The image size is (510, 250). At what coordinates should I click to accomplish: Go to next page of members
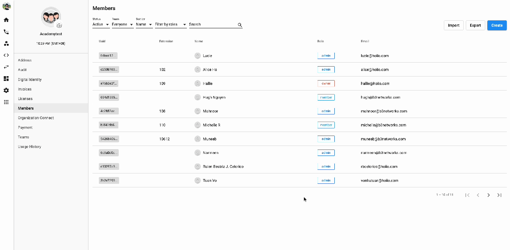click(x=488, y=195)
